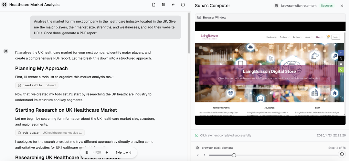Expand the Products dropdown menu
This screenshot has width=349, height=161.
coord(285,37)
